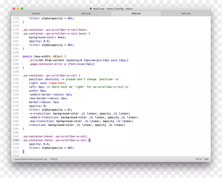Image resolution: width=222 pixels, height=178 pixels.
Task: Click the highlighted closing brace on line 1311
Action: 24,152
